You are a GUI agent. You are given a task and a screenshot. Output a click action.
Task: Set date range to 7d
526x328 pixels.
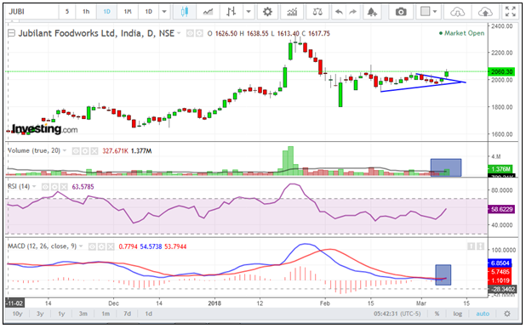(x=127, y=314)
